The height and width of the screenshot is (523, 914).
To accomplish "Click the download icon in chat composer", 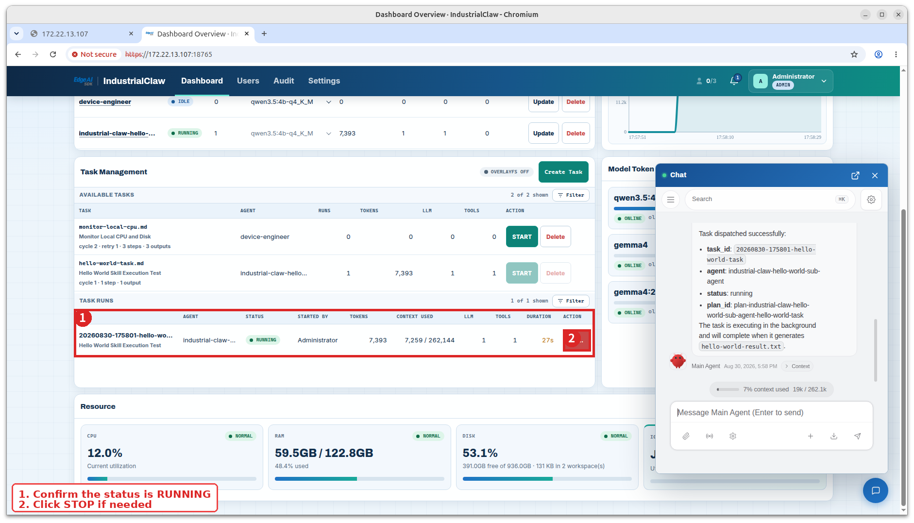I will [x=834, y=436].
